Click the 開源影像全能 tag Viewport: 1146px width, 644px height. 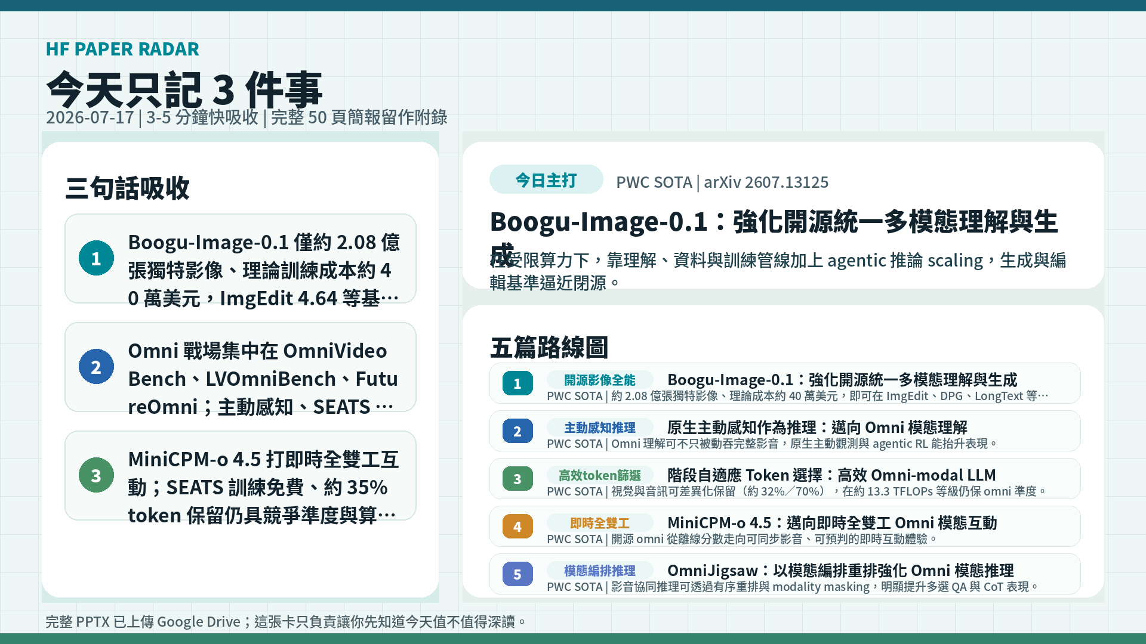click(600, 380)
